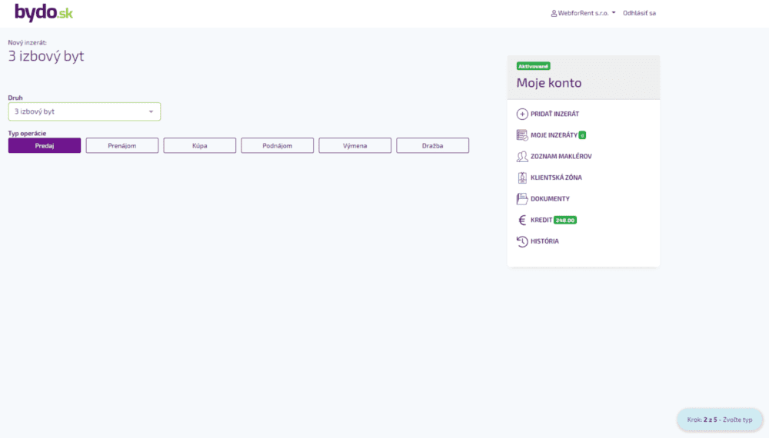Select the Predaj operation type
This screenshot has height=438, width=769.
tap(45, 145)
